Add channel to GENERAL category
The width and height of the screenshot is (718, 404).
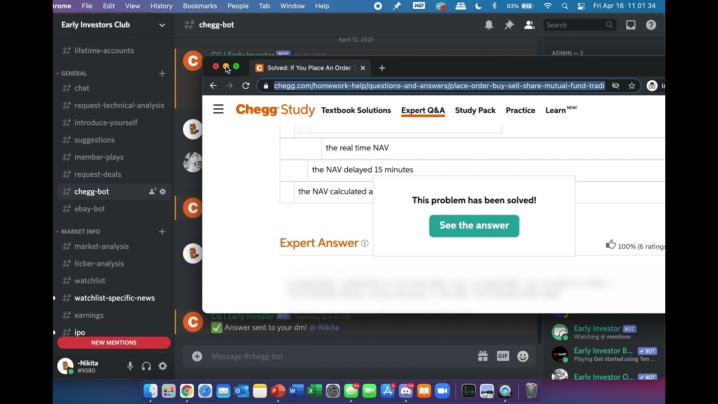(x=162, y=74)
